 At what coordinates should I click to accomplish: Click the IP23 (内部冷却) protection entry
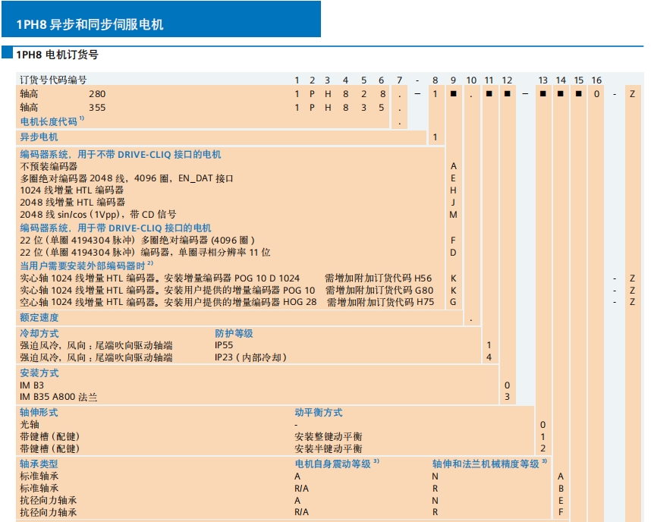click(250, 357)
